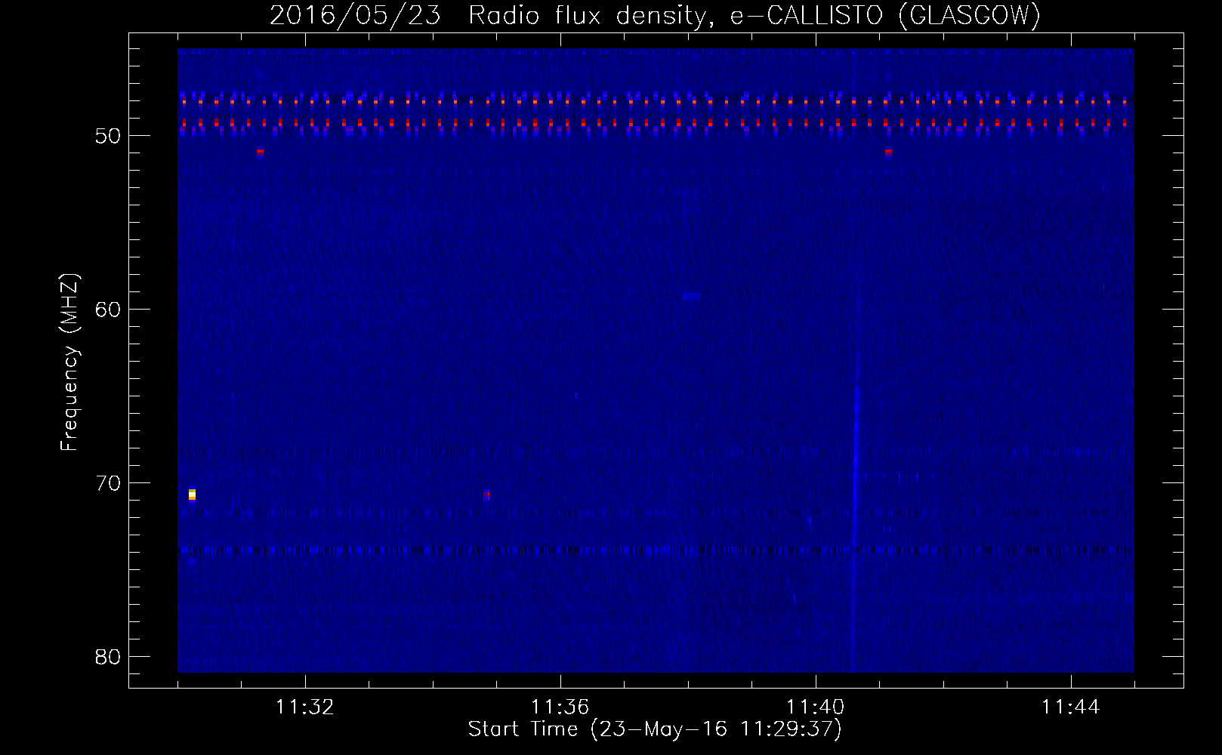Click the '60' frequency tick label
Image resolution: width=1222 pixels, height=755 pixels.
pos(108,310)
